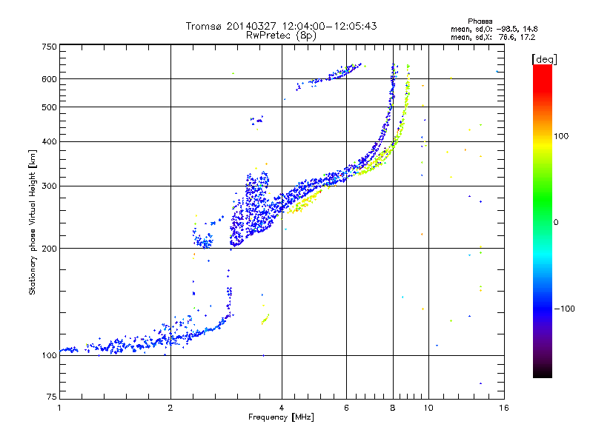Click the y-axis tick label "75"

[52, 397]
